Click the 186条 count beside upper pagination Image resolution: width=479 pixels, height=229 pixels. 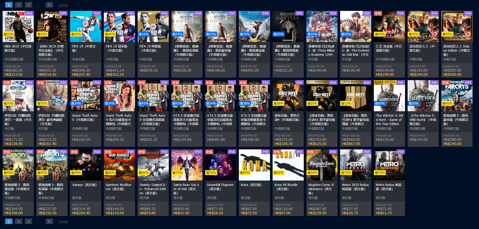63,5
